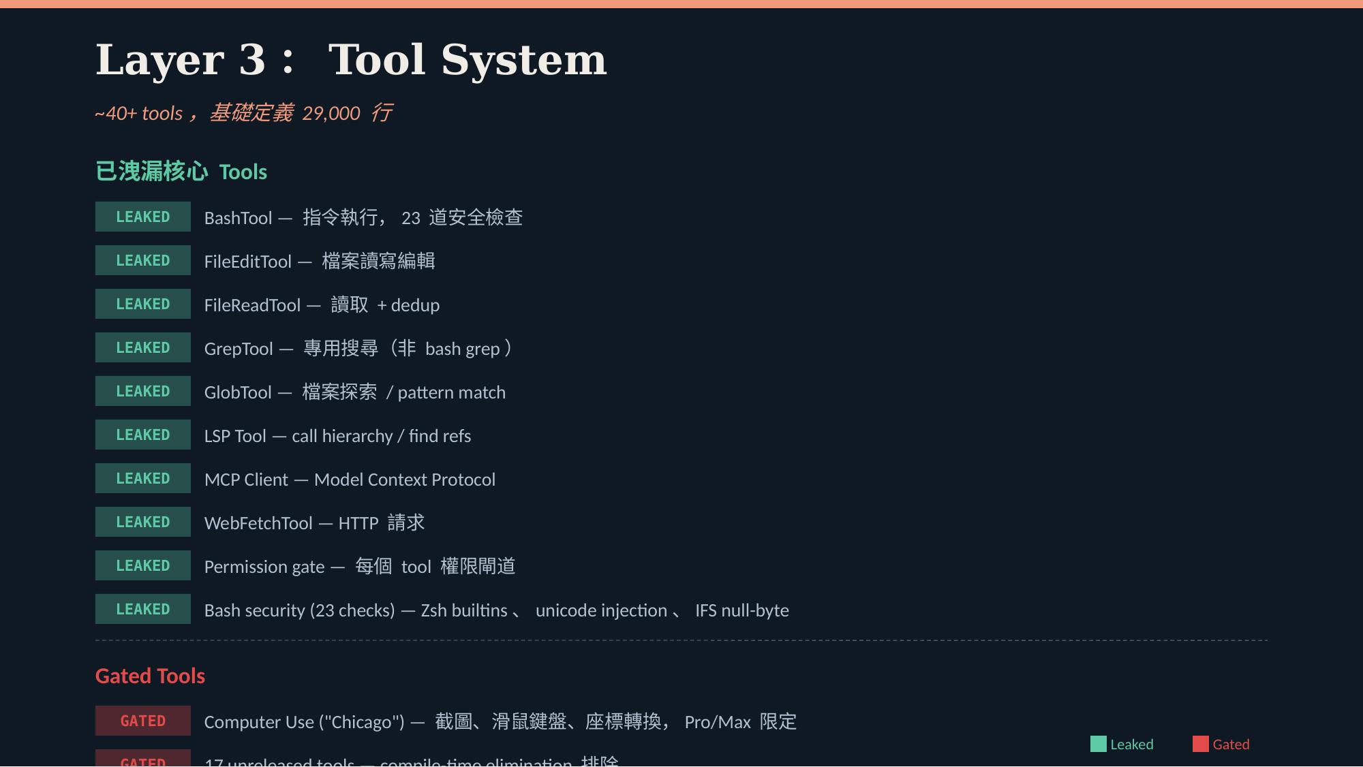Select the 'Permission gate — 每個 tool 權限閘道' text
The height and width of the screenshot is (767, 1363).
click(360, 567)
